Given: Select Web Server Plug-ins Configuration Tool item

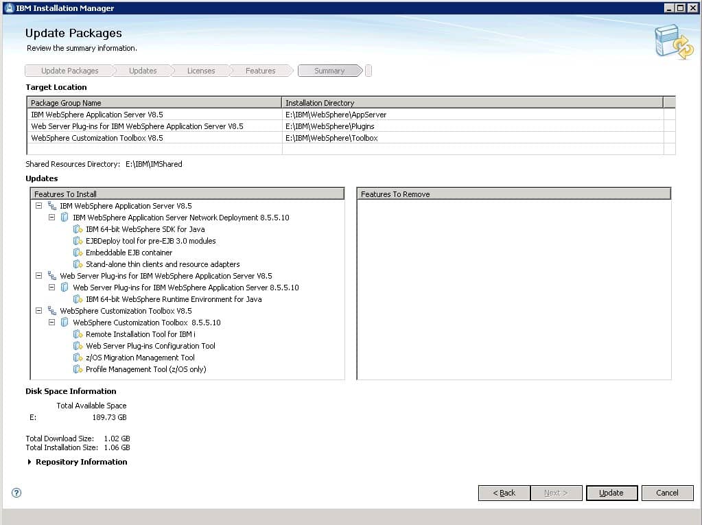Looking at the screenshot, I should pos(150,345).
